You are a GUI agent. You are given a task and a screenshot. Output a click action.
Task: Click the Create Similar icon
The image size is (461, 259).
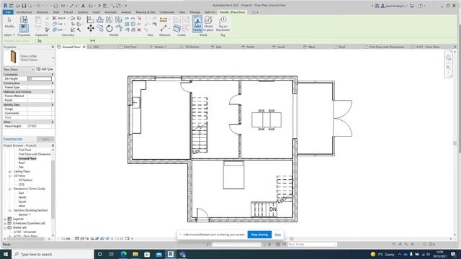[176, 28]
